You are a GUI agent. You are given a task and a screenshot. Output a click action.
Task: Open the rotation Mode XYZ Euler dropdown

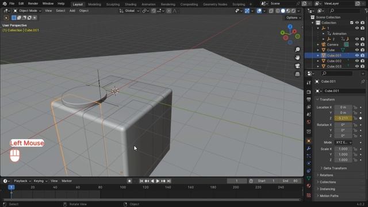point(343,143)
